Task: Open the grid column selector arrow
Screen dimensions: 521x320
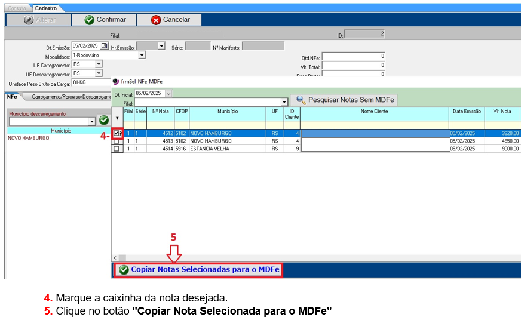Action: point(117,118)
